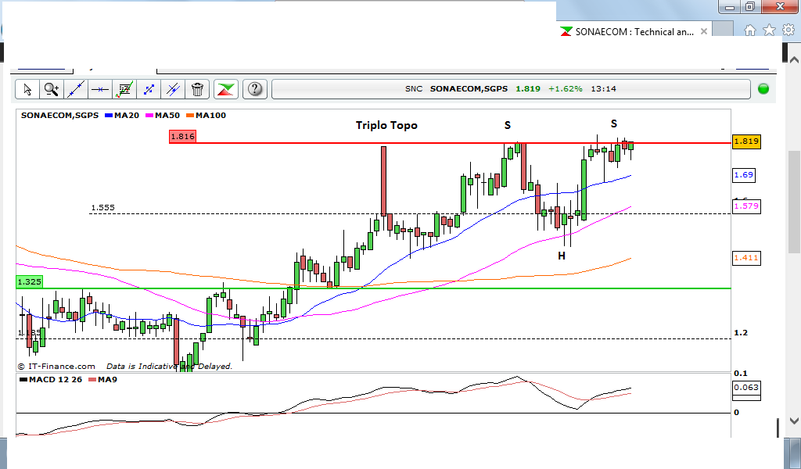Open the chart indicators tool

(x=124, y=89)
